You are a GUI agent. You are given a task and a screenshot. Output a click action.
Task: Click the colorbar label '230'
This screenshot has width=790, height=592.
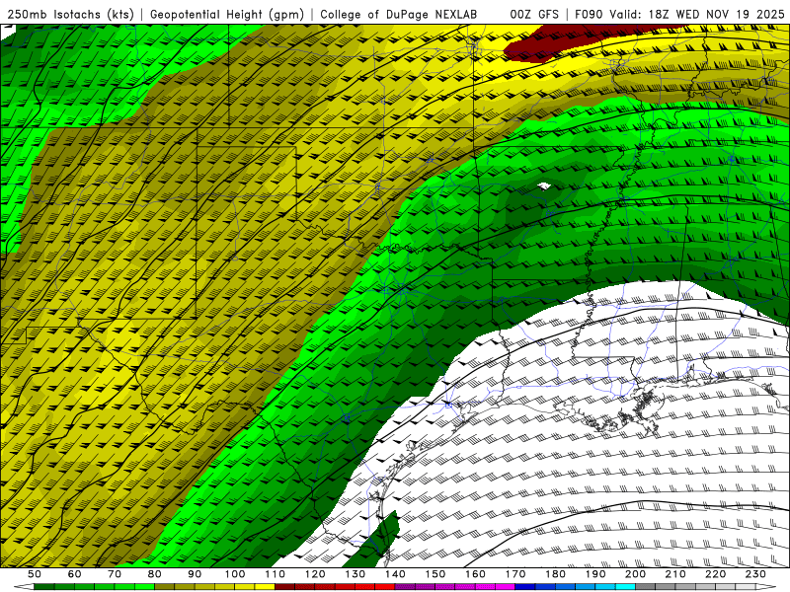pyautogui.click(x=755, y=574)
